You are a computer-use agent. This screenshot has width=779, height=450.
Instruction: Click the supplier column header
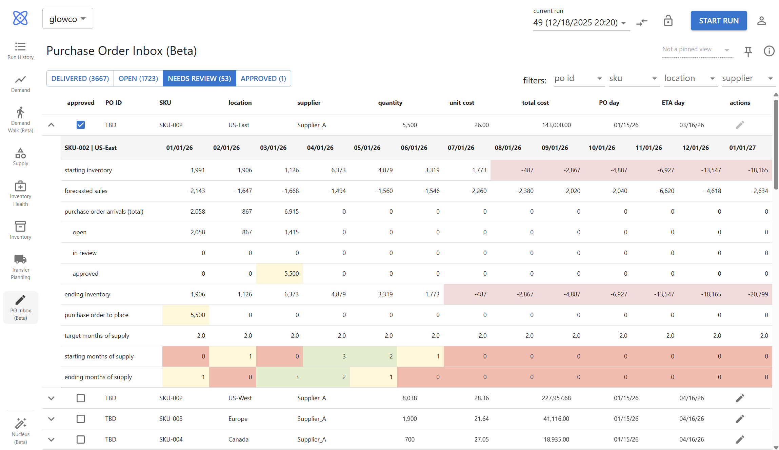[309, 103]
